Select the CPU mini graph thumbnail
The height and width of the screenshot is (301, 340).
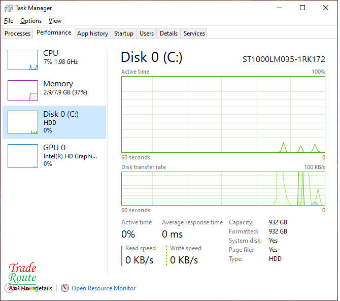pos(23,60)
